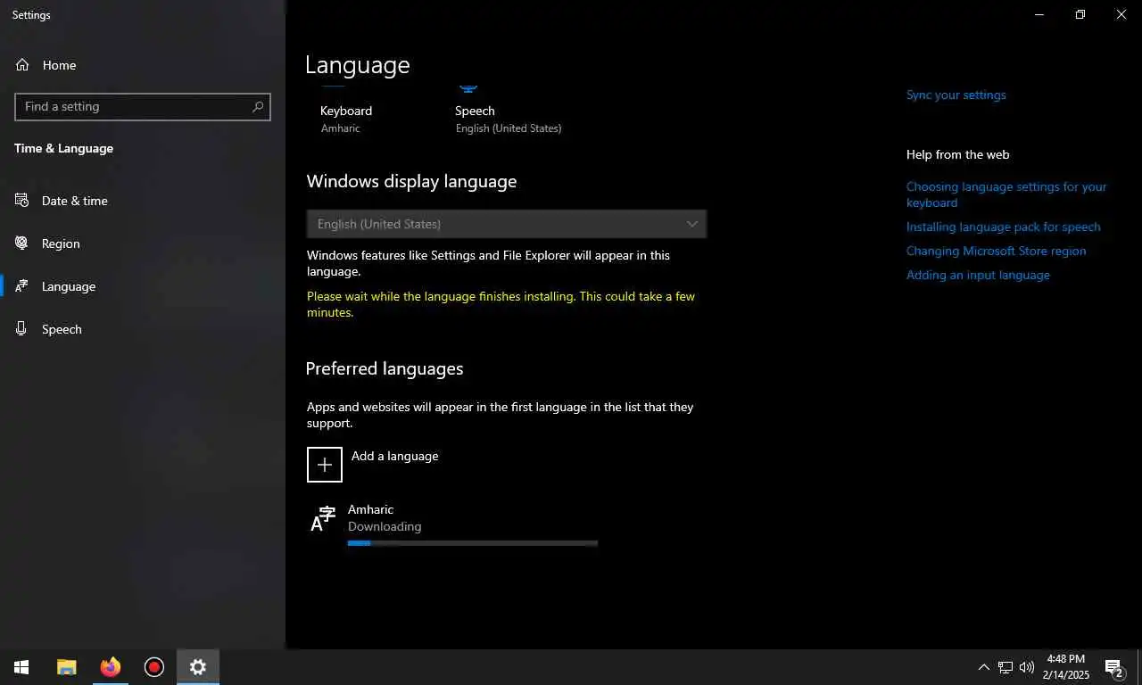
Task: Go to Date & time settings
Action: 143,201
